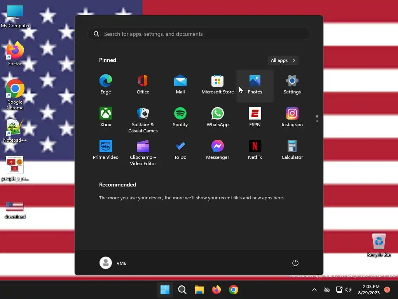Image resolution: width=398 pixels, height=299 pixels.
Task: Open the volume control in tray
Action: [348, 290]
